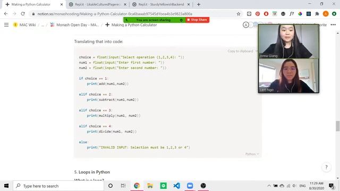Open a new browser tab
340x191 pixels.
coord(198,4)
